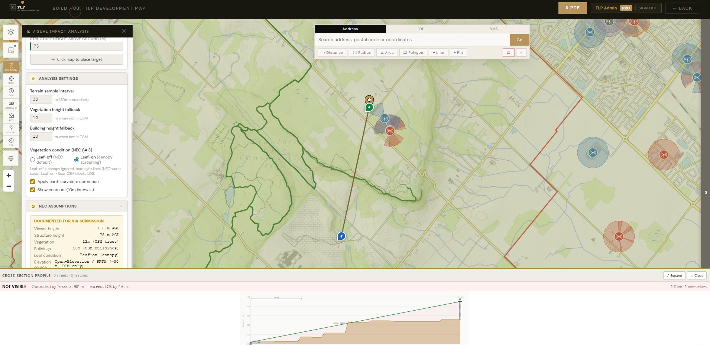
Task: Choose the Radius drawing tool
Action: 362,53
